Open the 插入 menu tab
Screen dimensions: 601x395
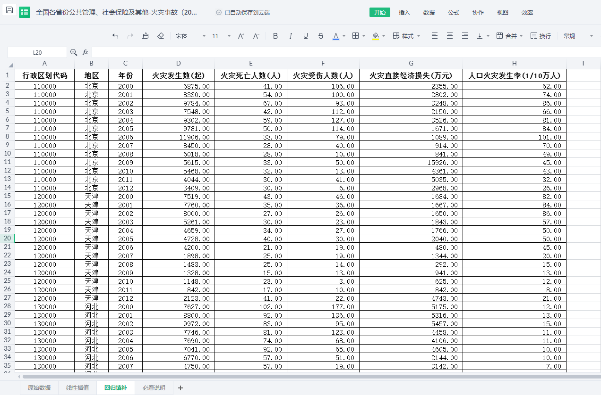tap(404, 13)
